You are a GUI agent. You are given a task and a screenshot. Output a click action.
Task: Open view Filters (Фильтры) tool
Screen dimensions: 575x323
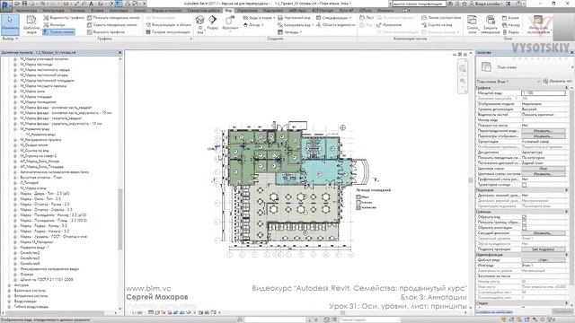coord(54,25)
